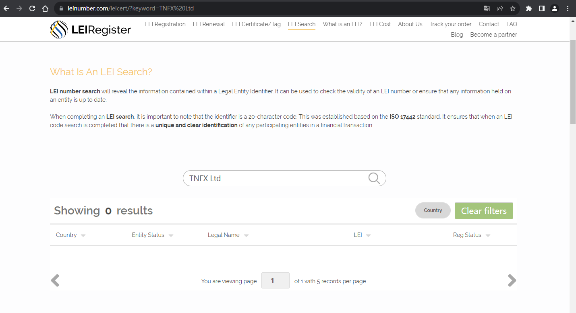The height and width of the screenshot is (313, 576).
Task: Go to browser home page icon
Action: click(x=45, y=8)
